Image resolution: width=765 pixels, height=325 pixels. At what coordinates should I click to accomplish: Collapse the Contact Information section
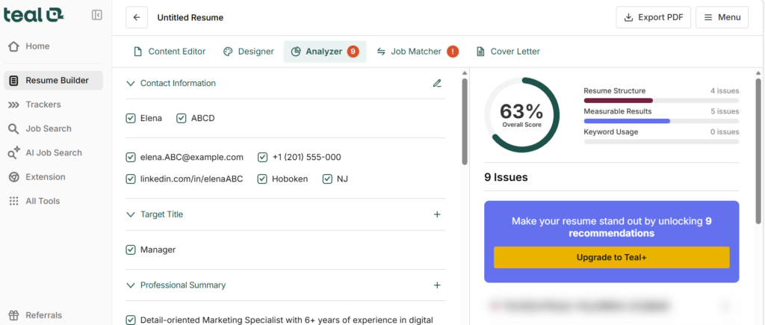[131, 84]
